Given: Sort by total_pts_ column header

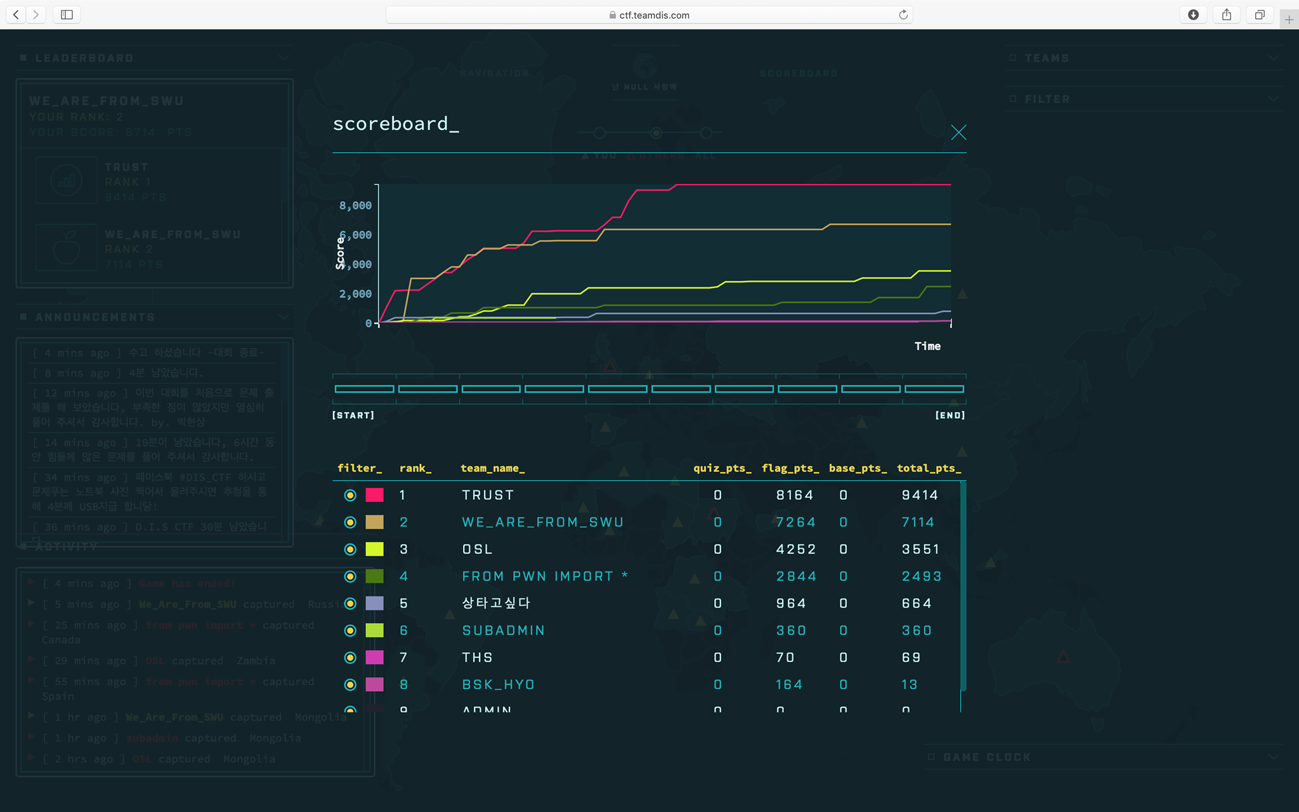Looking at the screenshot, I should click(929, 468).
